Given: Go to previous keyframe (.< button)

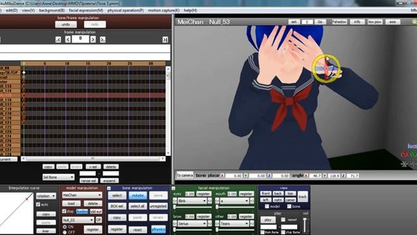Looking at the screenshot, I should click(x=58, y=40).
